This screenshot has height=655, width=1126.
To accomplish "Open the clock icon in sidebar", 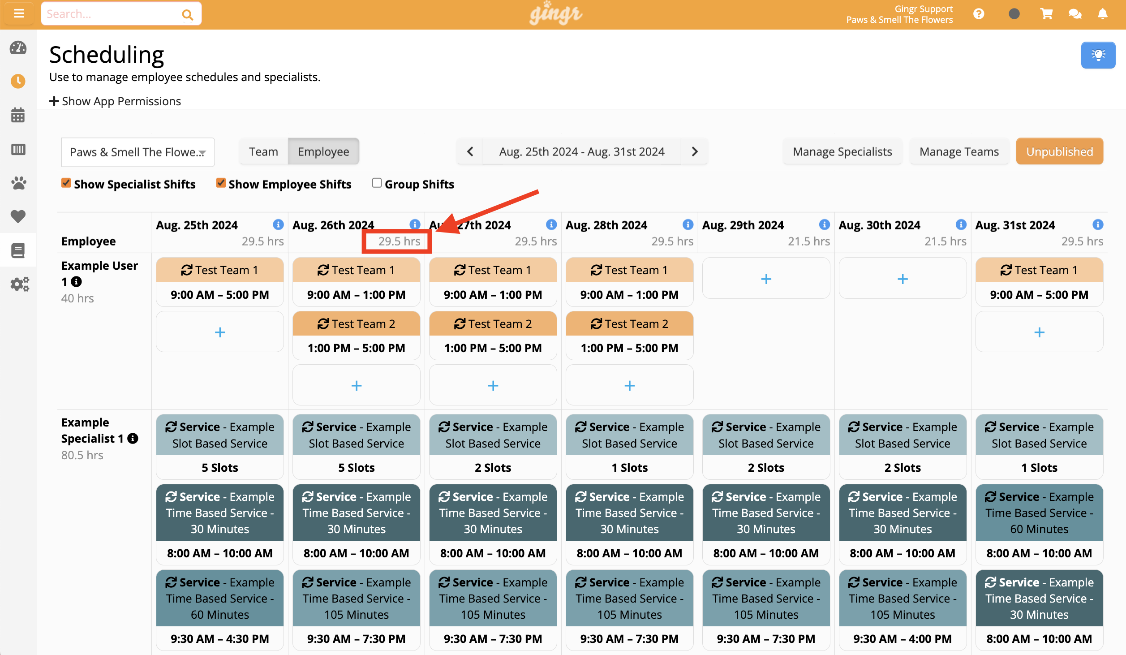I will pos(18,81).
